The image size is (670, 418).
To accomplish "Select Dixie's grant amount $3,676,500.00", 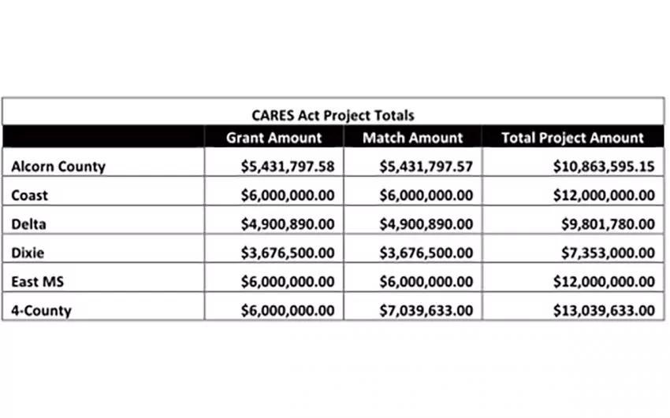I will tap(287, 253).
